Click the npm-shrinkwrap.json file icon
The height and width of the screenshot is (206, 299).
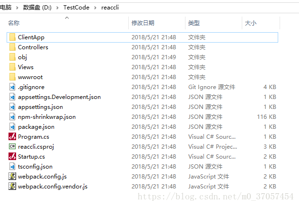[x=12, y=116]
